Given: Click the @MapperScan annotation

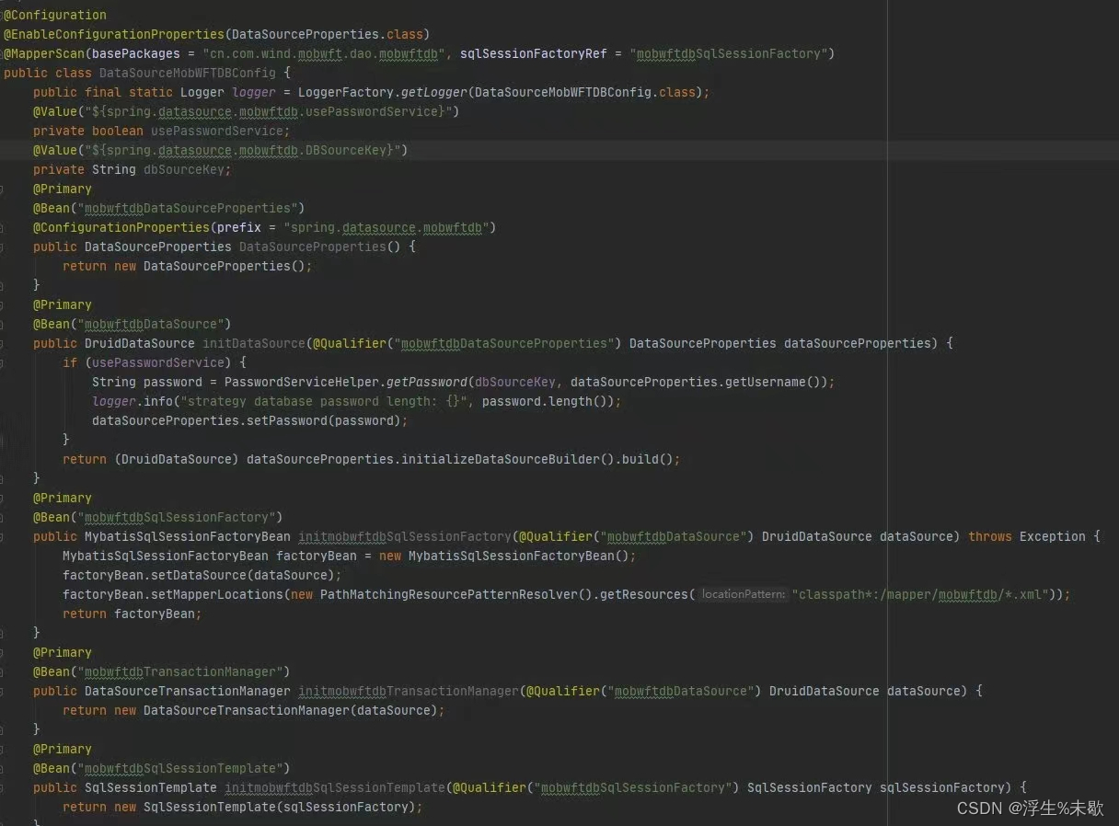Looking at the screenshot, I should [x=44, y=53].
